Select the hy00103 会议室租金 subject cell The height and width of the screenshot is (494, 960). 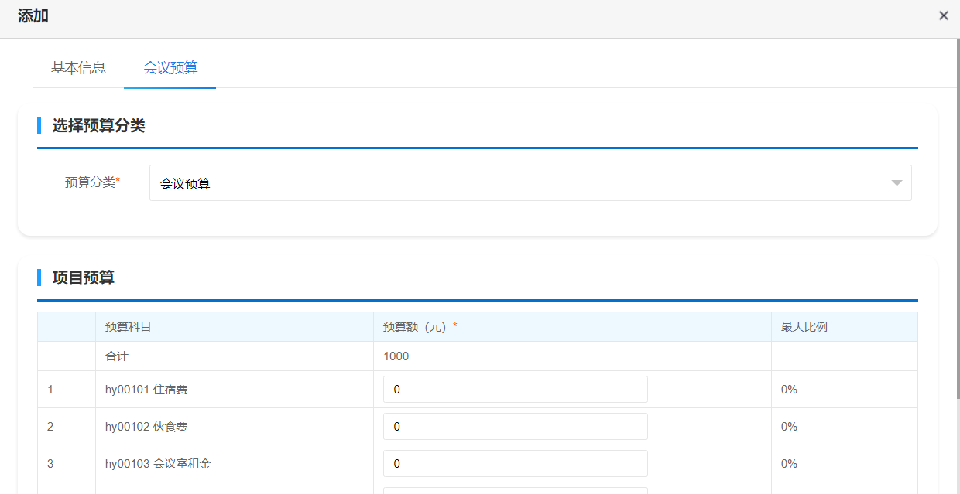coord(158,464)
